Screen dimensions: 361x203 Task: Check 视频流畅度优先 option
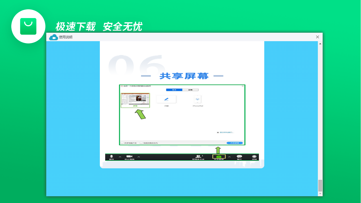[141, 143]
